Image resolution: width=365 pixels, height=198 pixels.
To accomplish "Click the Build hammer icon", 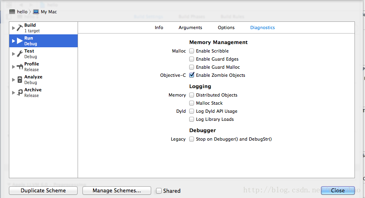I will coord(20,28).
